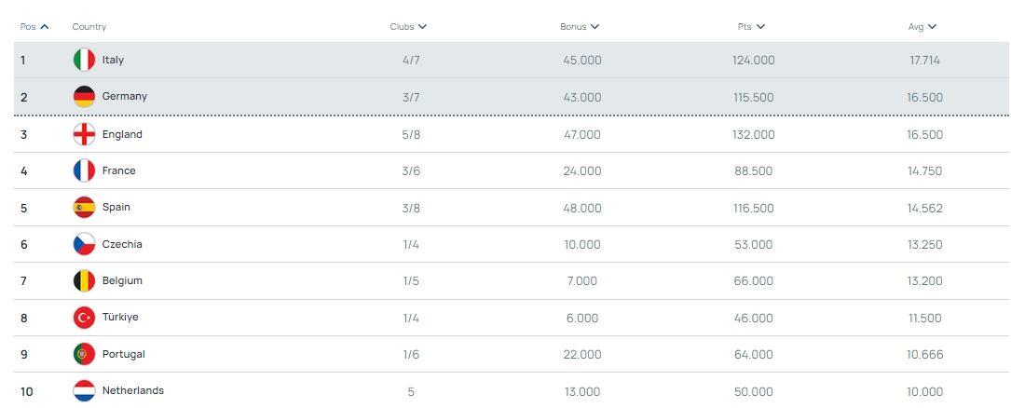Screen dimensions: 1011x408
Task: Click the England flag icon
Action: (84, 135)
